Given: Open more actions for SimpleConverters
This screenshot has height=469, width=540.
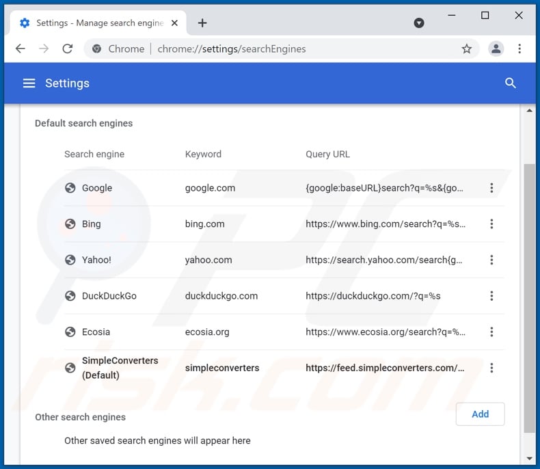Looking at the screenshot, I should tap(491, 368).
